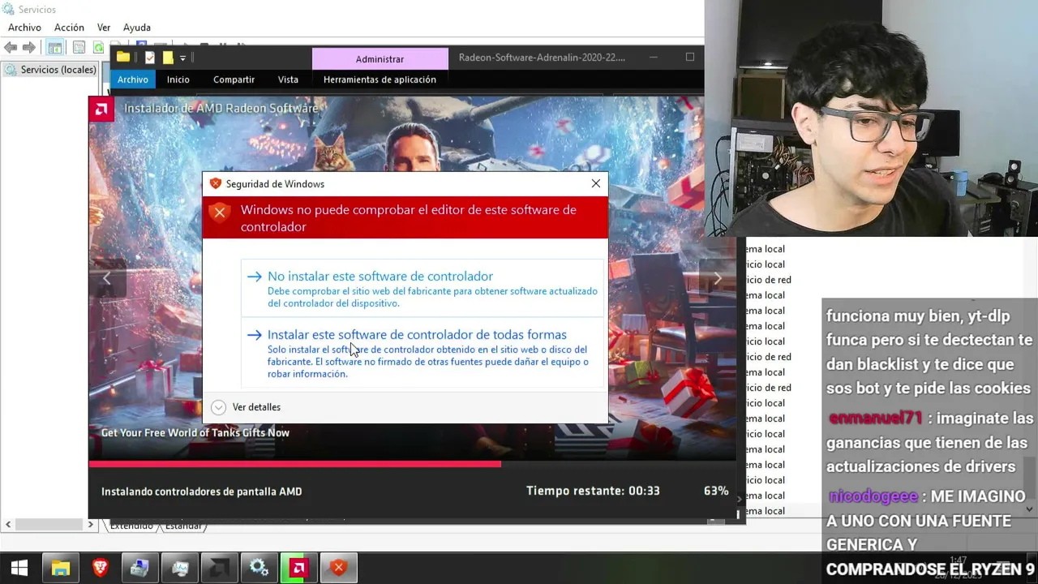
Task: Toggle console tree icon in Servicios toolbar
Action: click(54, 48)
